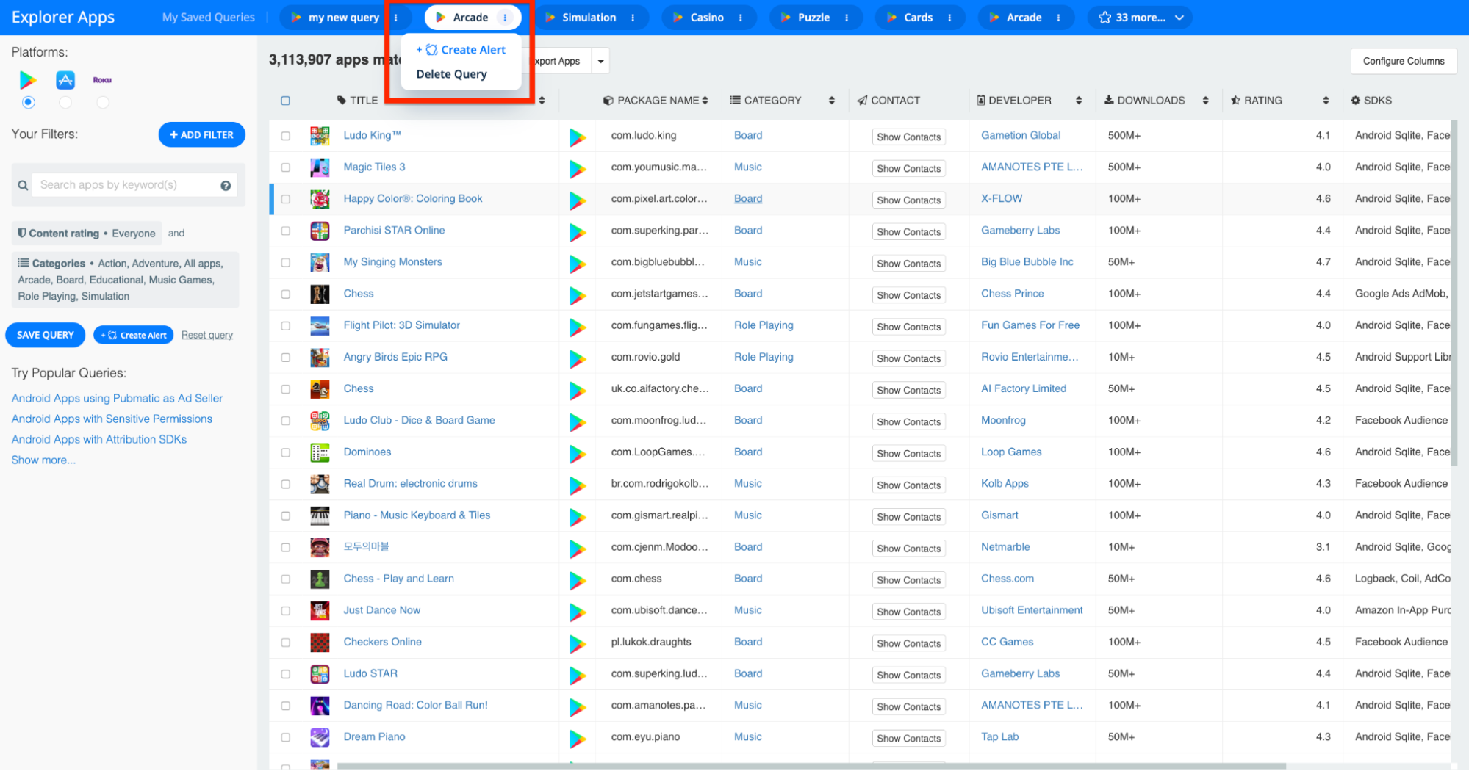Open the kebab menu on the Casino tab
The image size is (1469, 771).
coord(740,18)
